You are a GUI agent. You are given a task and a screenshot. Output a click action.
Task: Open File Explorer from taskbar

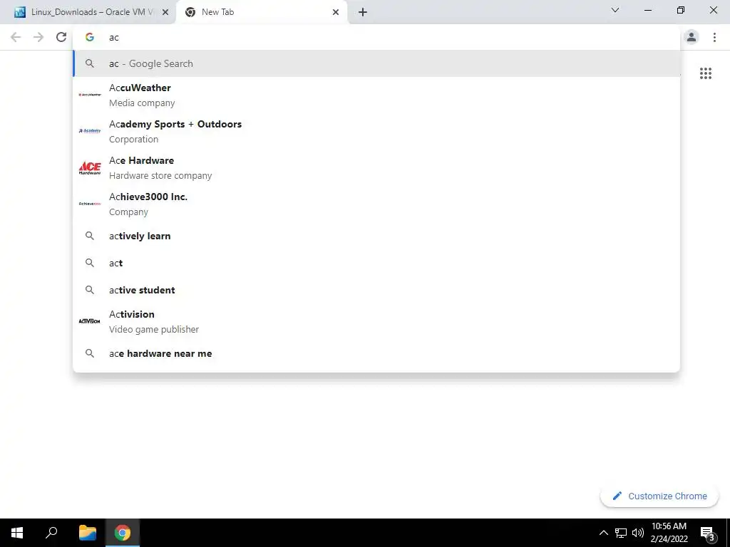click(x=88, y=533)
